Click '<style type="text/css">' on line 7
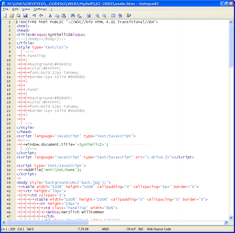The width and height of the screenshot is (235, 233). 42,47
